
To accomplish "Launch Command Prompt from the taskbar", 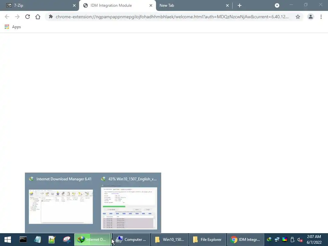I will click(x=23, y=240).
